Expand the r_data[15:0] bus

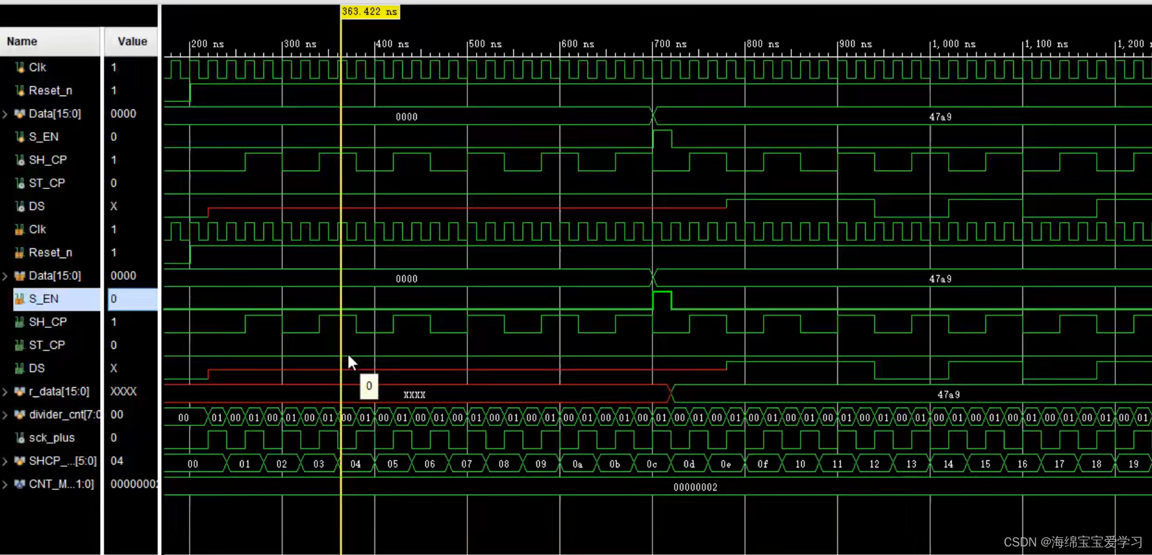pyautogui.click(x=5, y=392)
